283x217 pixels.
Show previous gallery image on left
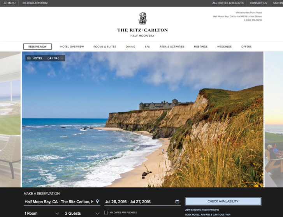pyautogui.click(x=10, y=119)
